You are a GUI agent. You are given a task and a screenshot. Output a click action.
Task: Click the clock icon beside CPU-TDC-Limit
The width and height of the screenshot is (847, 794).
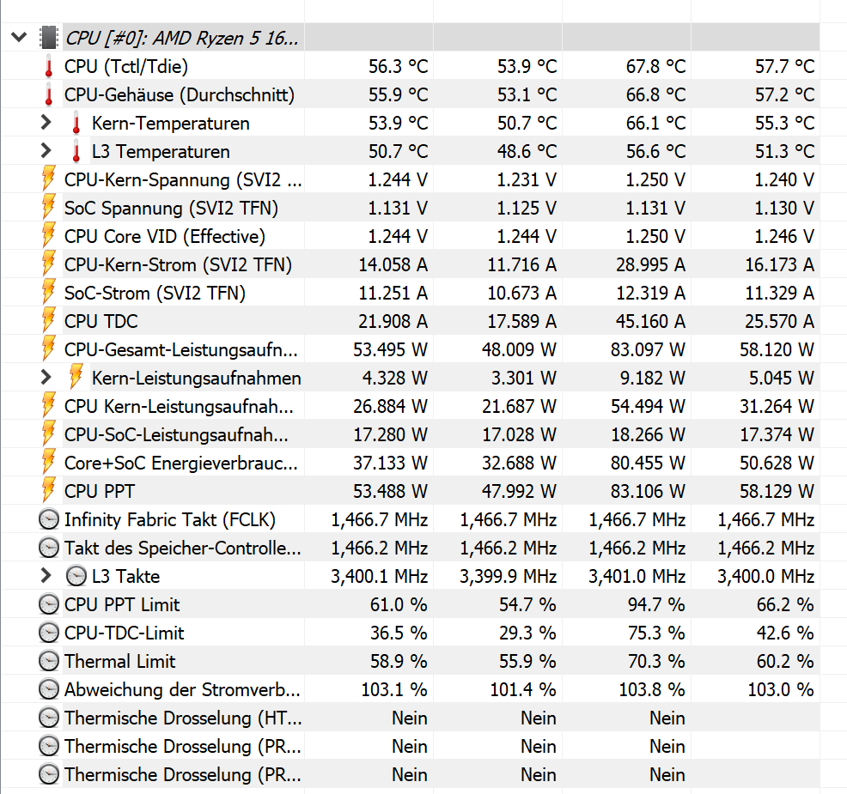pos(49,633)
